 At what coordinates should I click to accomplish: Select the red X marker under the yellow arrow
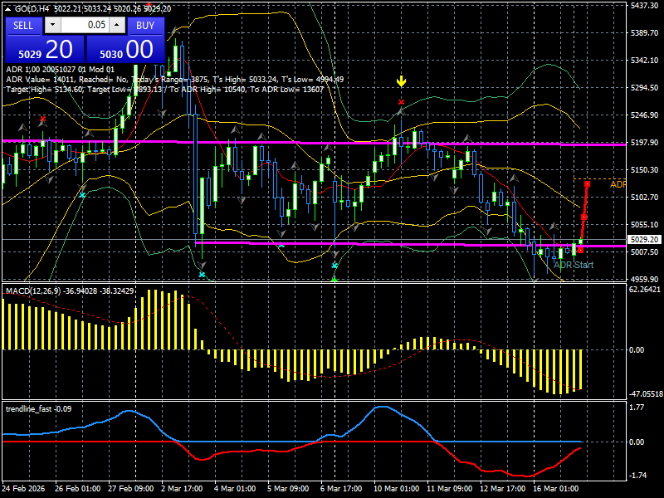point(401,102)
